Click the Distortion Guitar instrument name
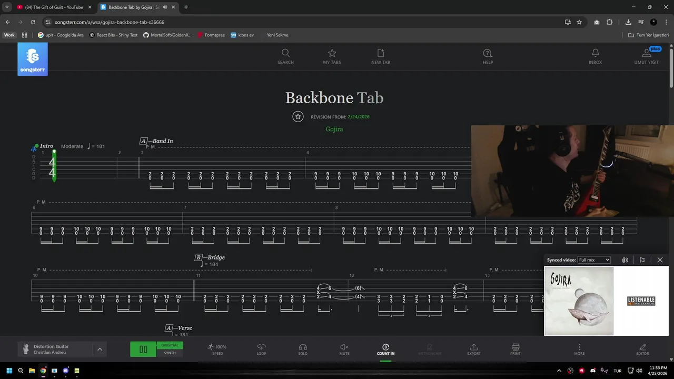Viewport: 674px width, 379px height. 51,346
